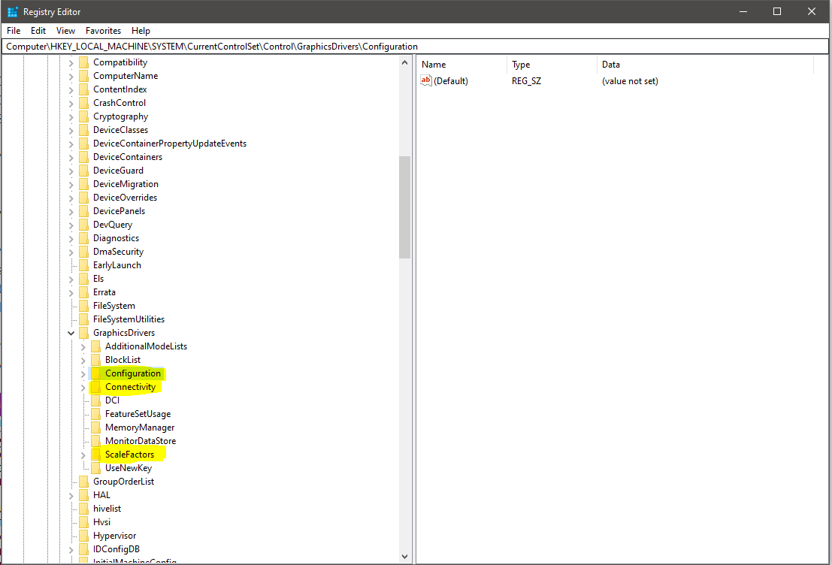
Task: Select the Cryptography folder icon
Action: [84, 116]
